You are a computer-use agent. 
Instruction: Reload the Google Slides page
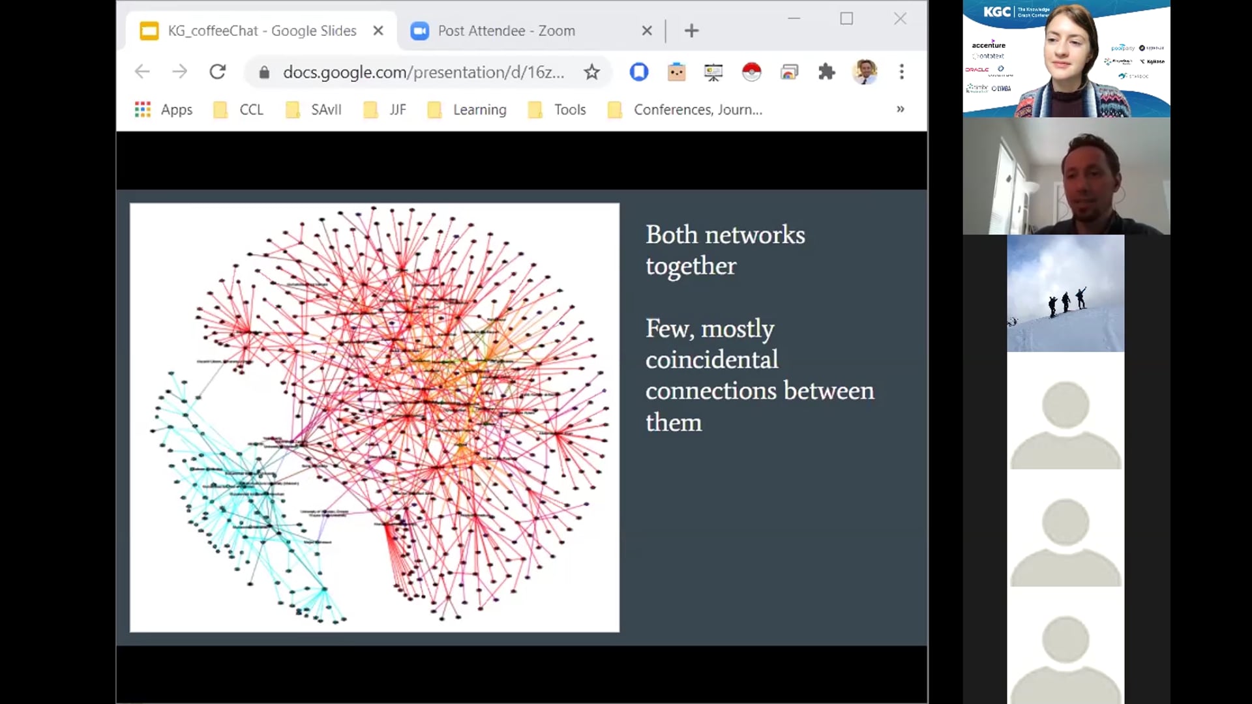coord(217,72)
